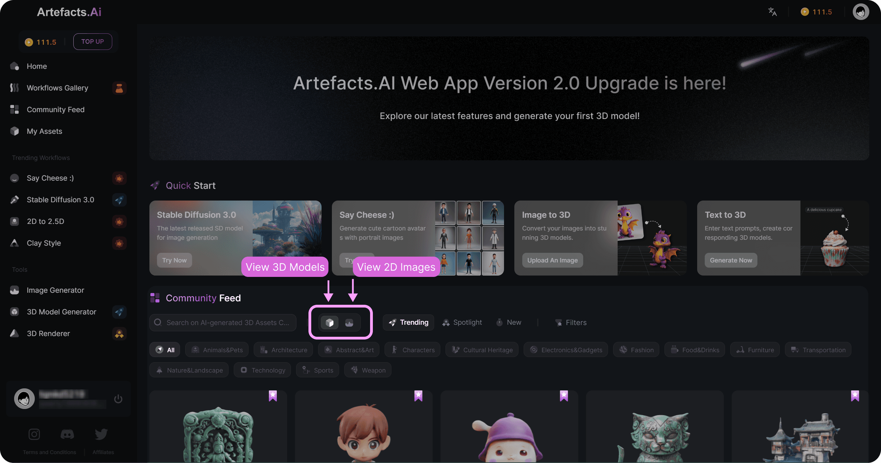Click the coin balance in the top bar

pyautogui.click(x=816, y=12)
